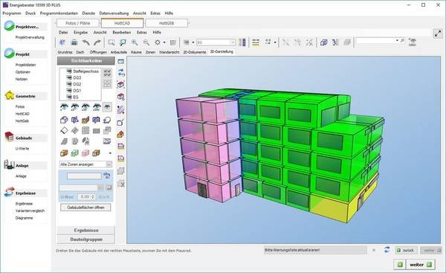Click the large 'weiter' button at bottom right
This screenshot has height=273, width=446.
coord(421,265)
